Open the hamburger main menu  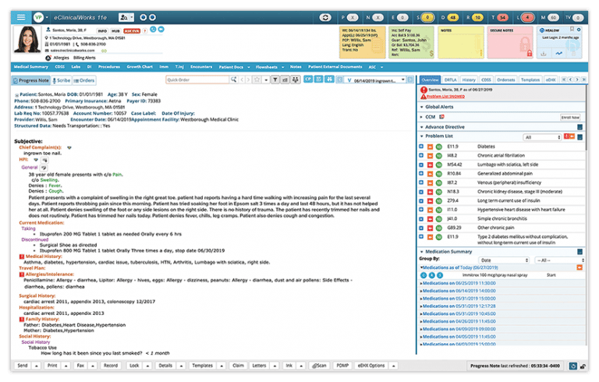tap(21, 17)
